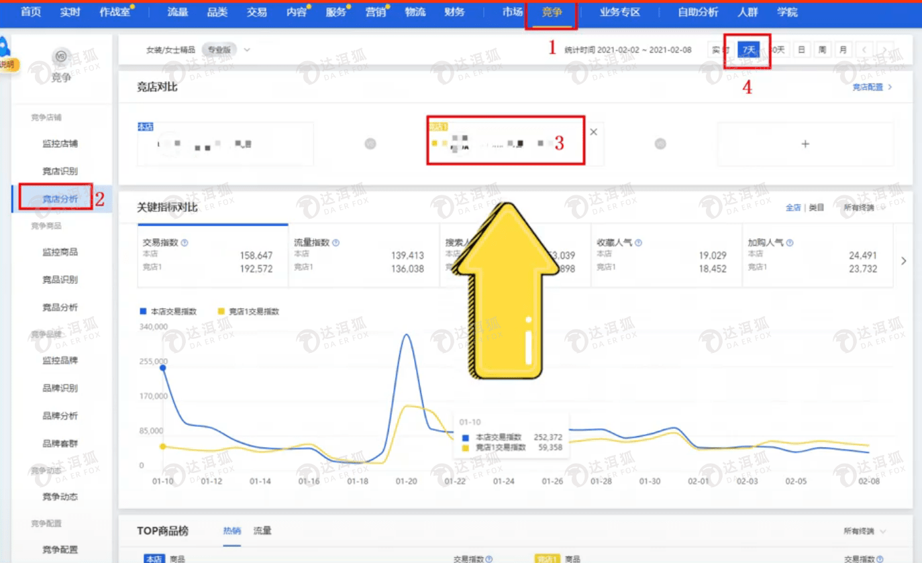
Task: Click the yellow 竞店1交易指数 legend swatch
Action: point(221,311)
